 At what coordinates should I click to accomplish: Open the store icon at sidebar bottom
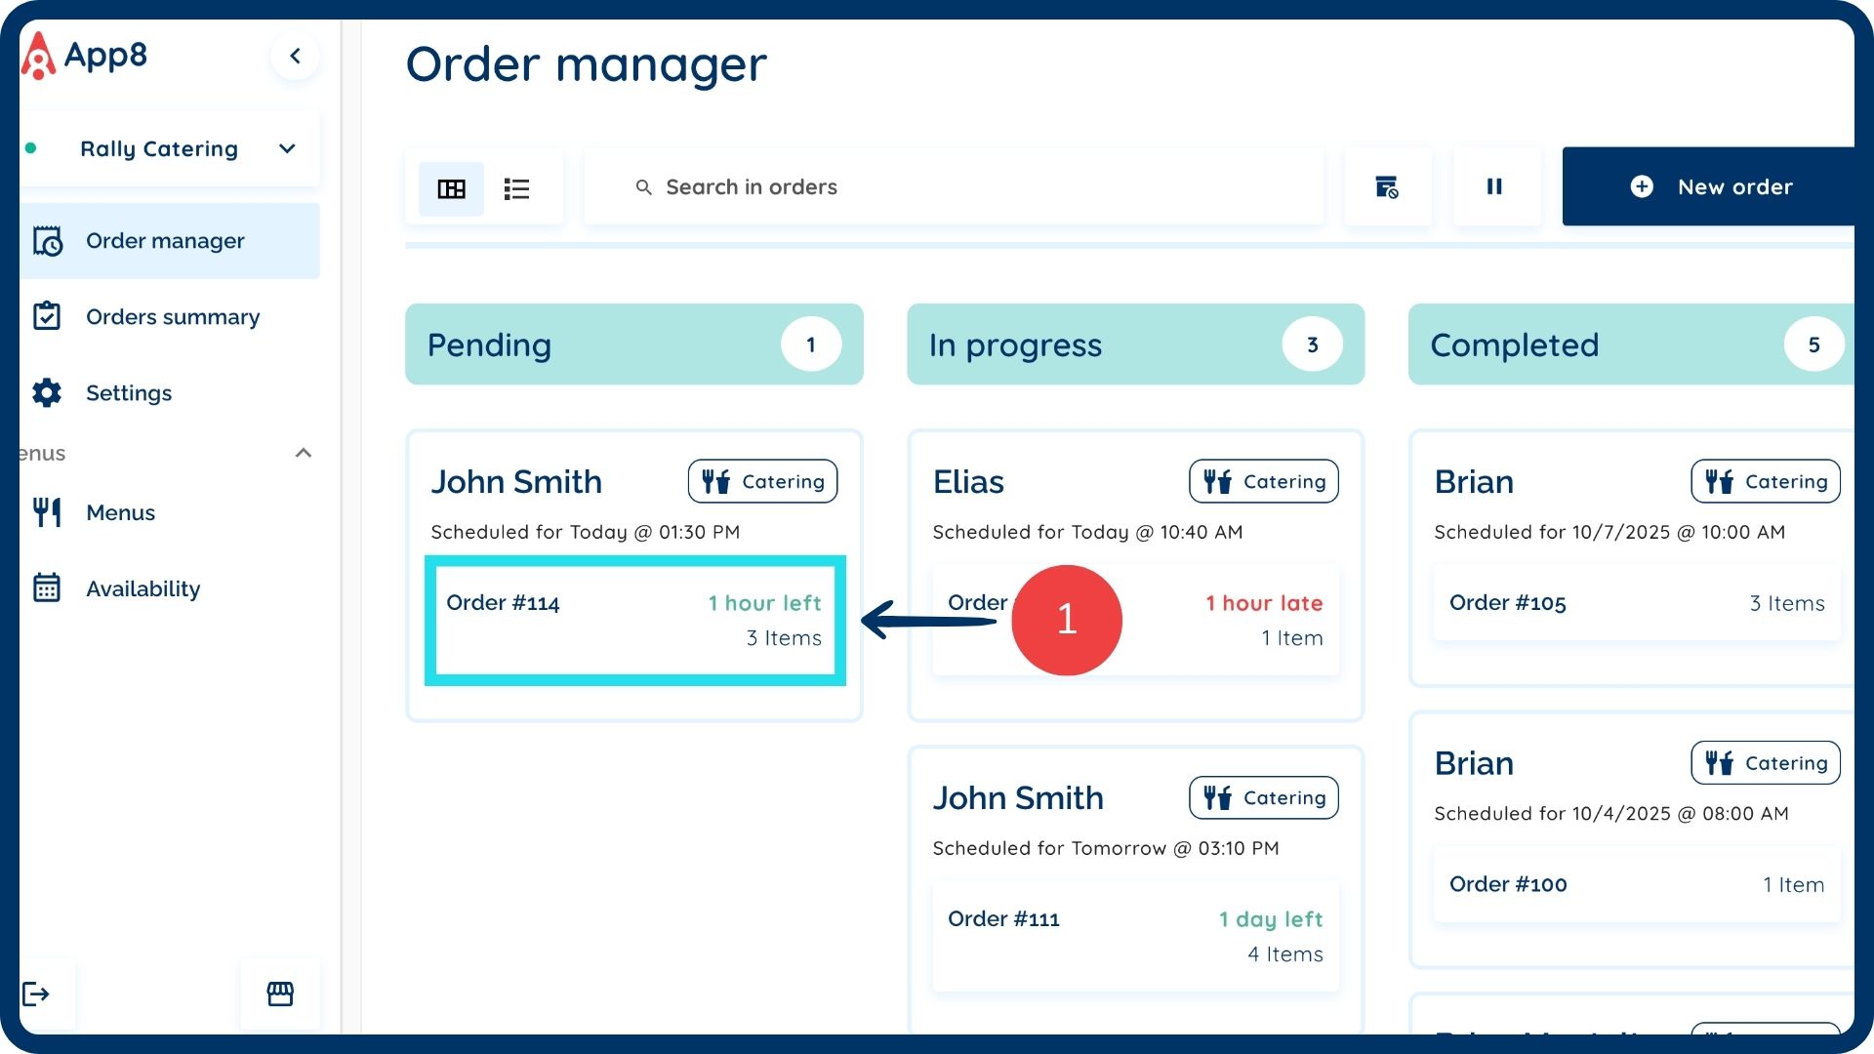[x=280, y=993]
